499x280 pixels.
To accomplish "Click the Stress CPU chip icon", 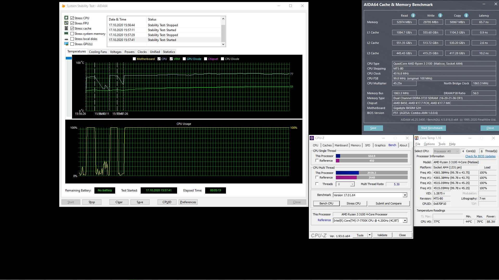I will coord(66,18).
